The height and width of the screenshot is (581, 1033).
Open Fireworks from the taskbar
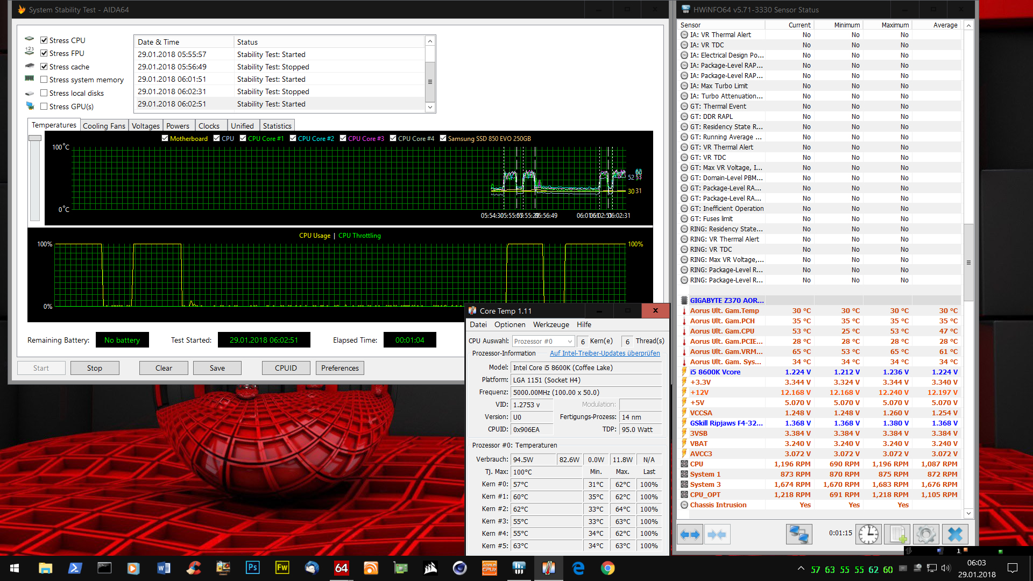282,568
